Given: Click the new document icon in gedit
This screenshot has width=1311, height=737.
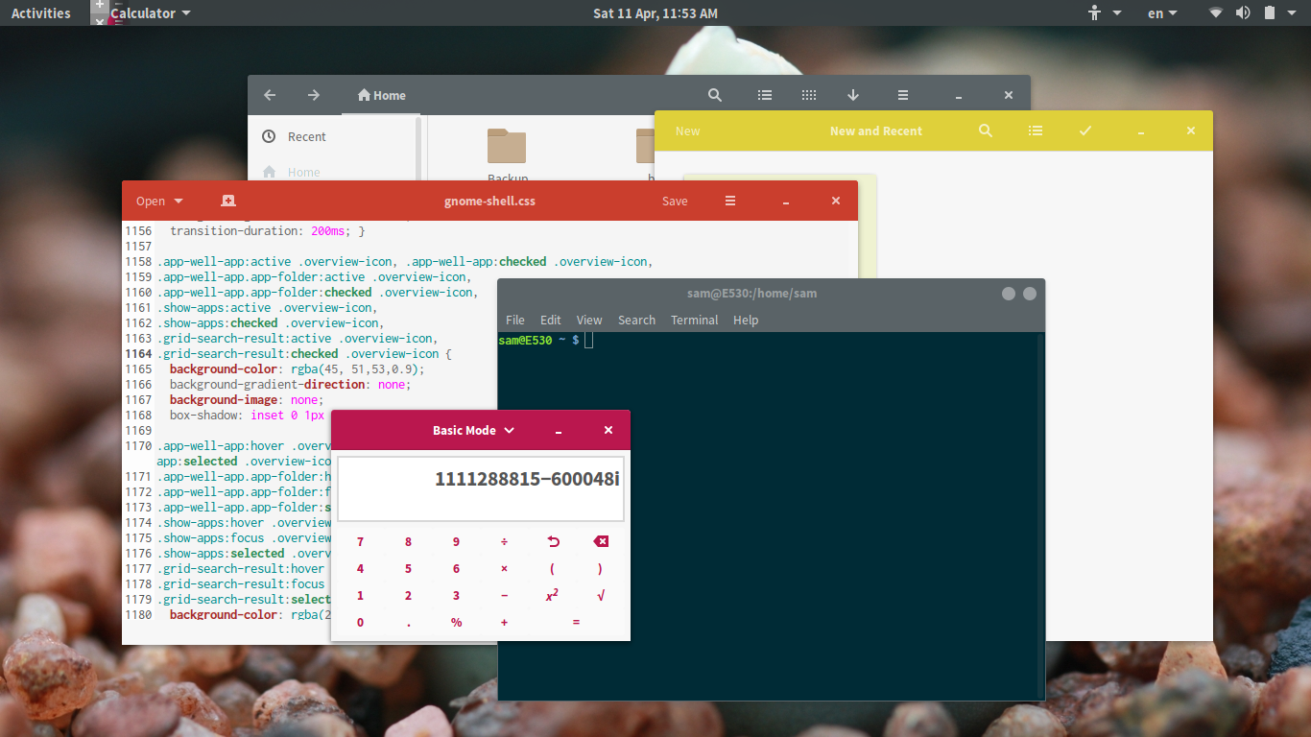Looking at the screenshot, I should [x=227, y=201].
